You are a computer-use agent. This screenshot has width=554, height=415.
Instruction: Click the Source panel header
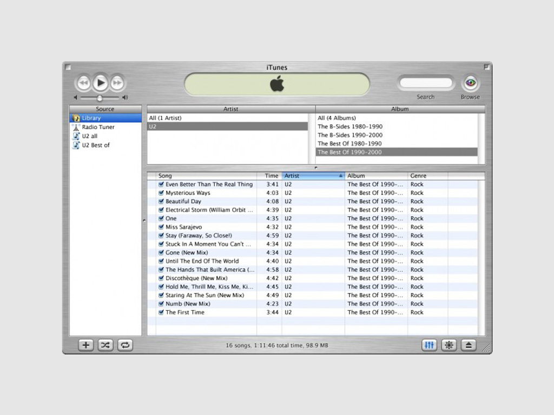point(105,109)
